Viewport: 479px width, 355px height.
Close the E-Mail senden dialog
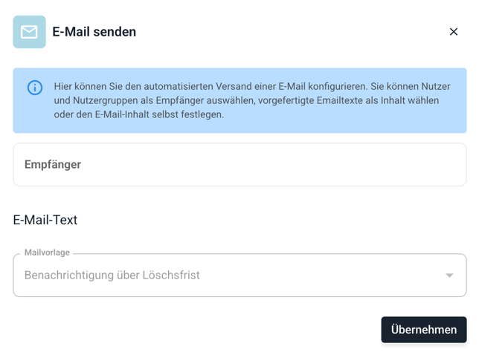click(454, 32)
